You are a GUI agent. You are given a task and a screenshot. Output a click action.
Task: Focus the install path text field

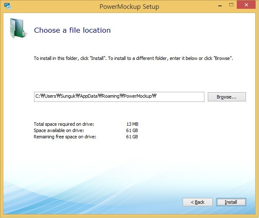[119, 97]
